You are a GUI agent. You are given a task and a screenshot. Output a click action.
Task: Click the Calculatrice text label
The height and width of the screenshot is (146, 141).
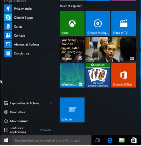click(21, 53)
